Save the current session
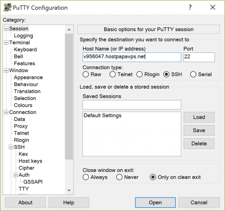This screenshot has height=211, width=225. click(x=199, y=130)
